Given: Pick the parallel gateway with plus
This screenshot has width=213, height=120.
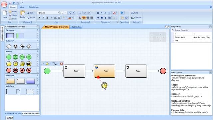Looking at the screenshot, I should pos(22,46).
